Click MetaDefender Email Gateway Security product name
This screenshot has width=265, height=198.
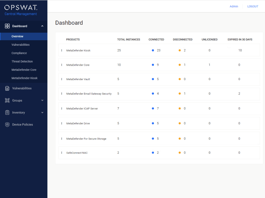(89, 94)
